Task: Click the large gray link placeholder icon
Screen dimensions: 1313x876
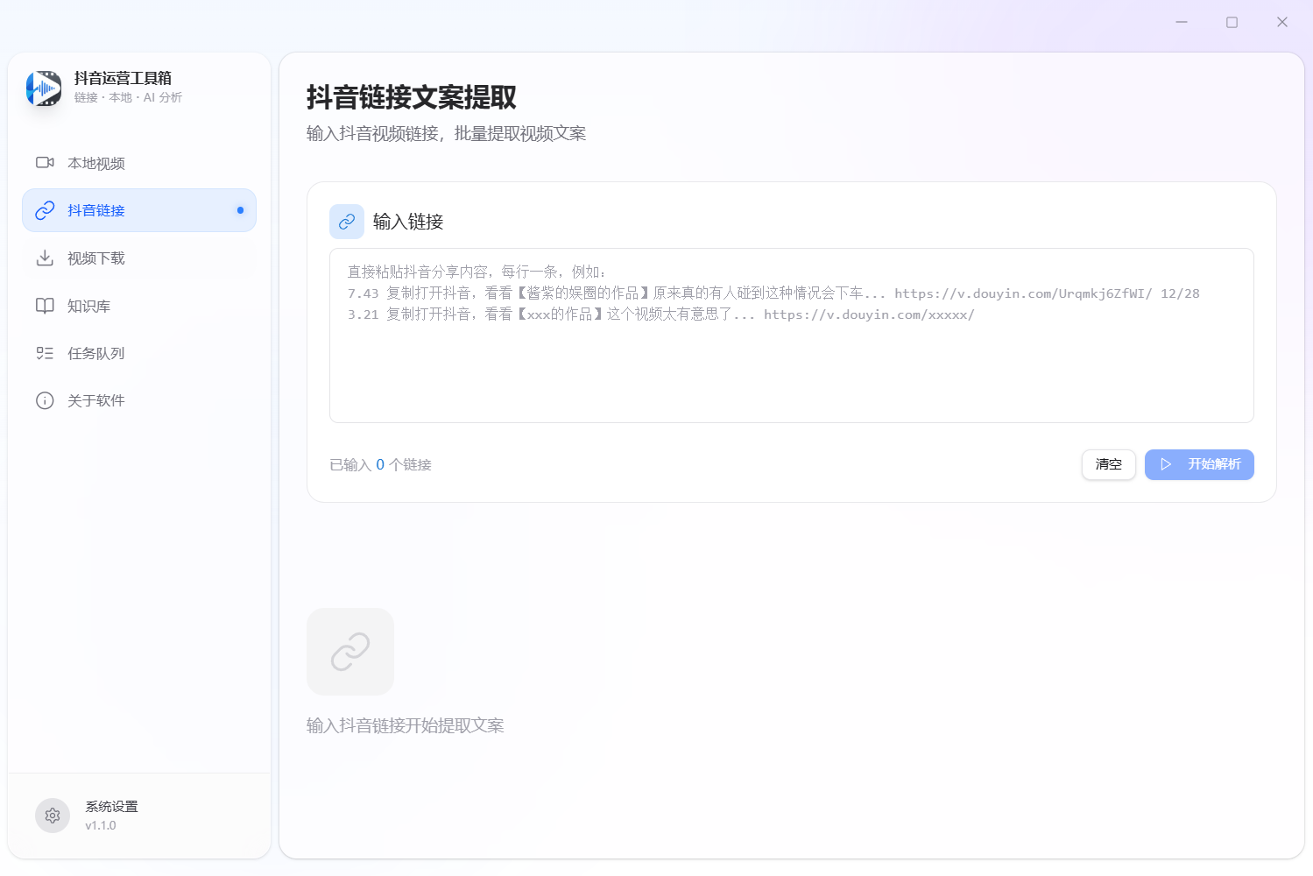Action: point(350,652)
